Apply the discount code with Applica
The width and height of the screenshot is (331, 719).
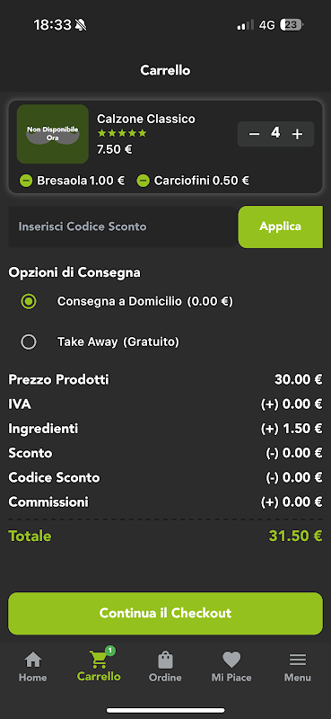280,226
